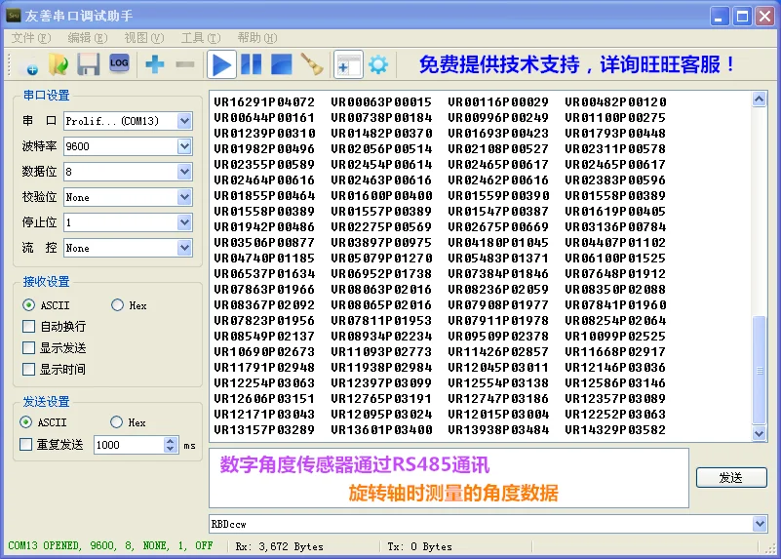Click the open folder icon

(x=59, y=65)
